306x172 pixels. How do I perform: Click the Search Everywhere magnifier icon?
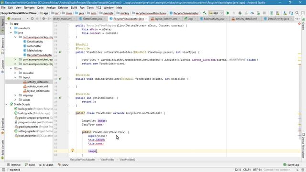point(297,13)
